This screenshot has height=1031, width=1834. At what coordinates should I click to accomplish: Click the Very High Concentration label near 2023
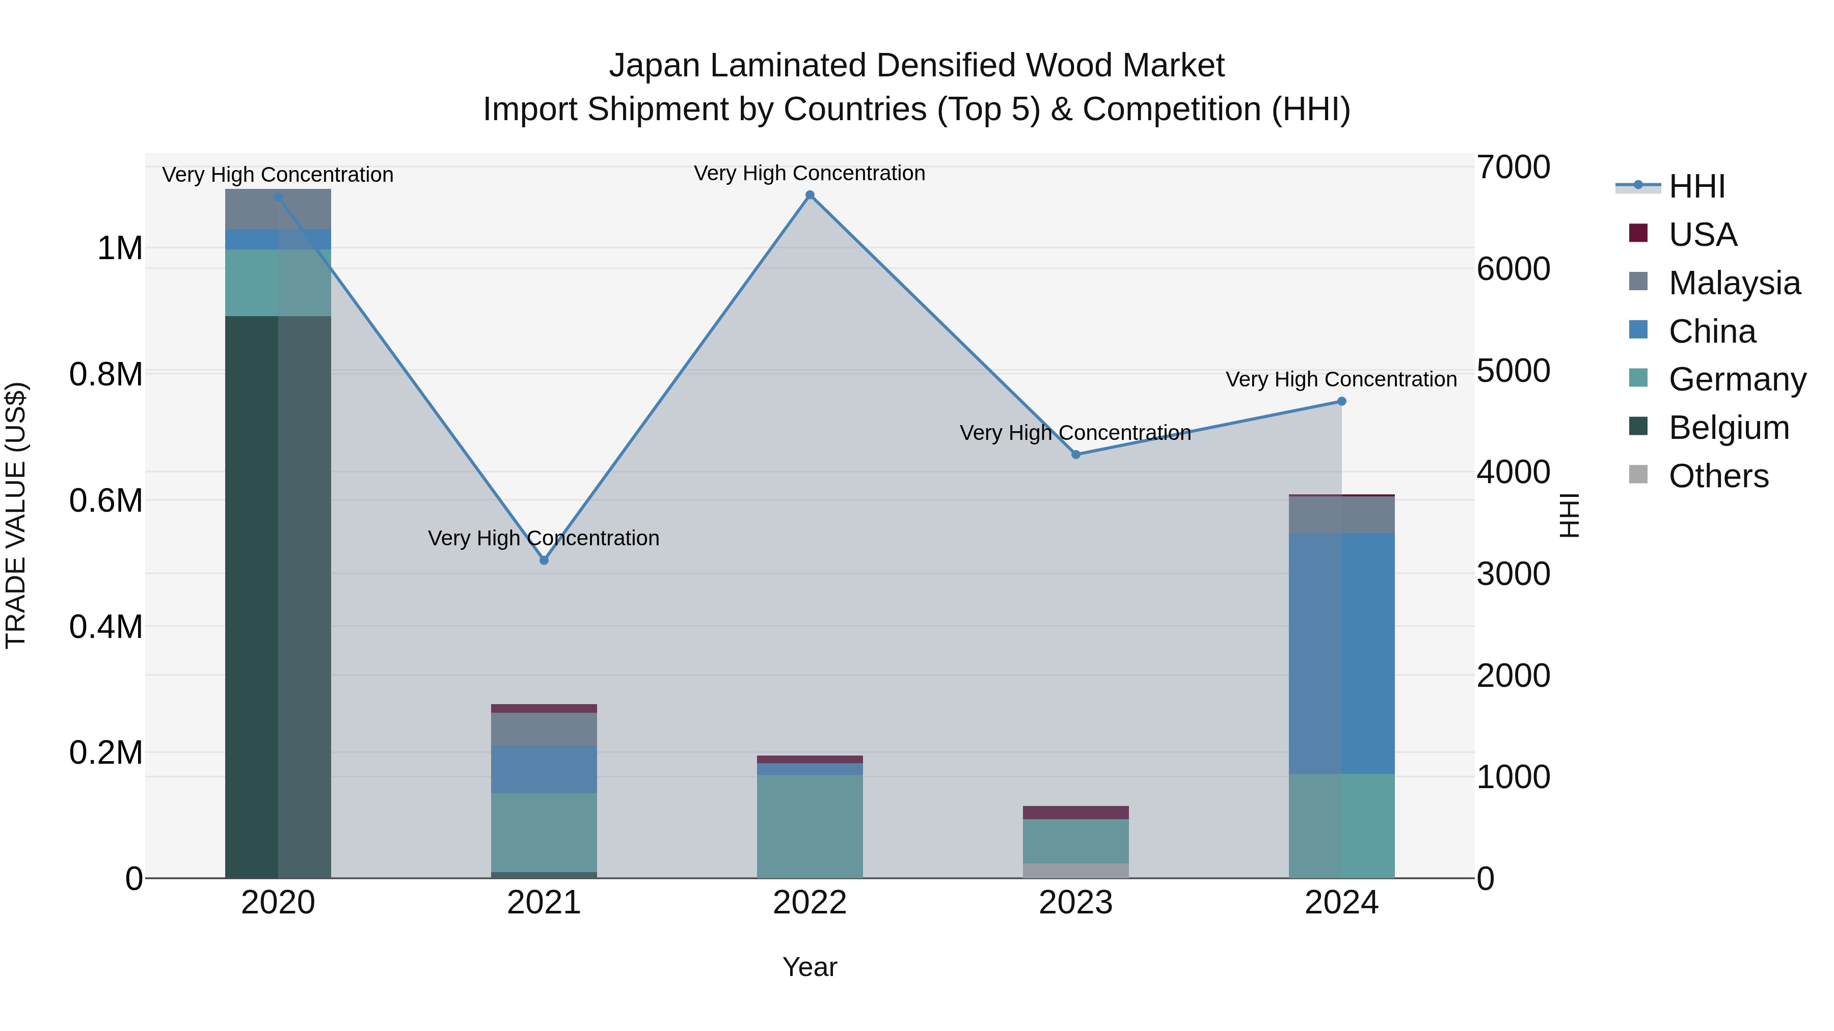click(1076, 433)
